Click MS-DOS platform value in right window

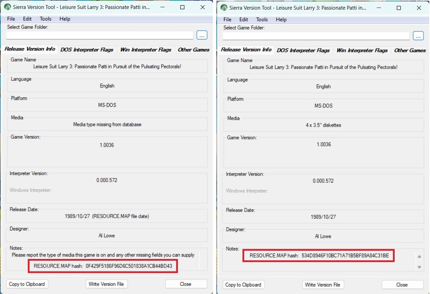(x=324, y=106)
